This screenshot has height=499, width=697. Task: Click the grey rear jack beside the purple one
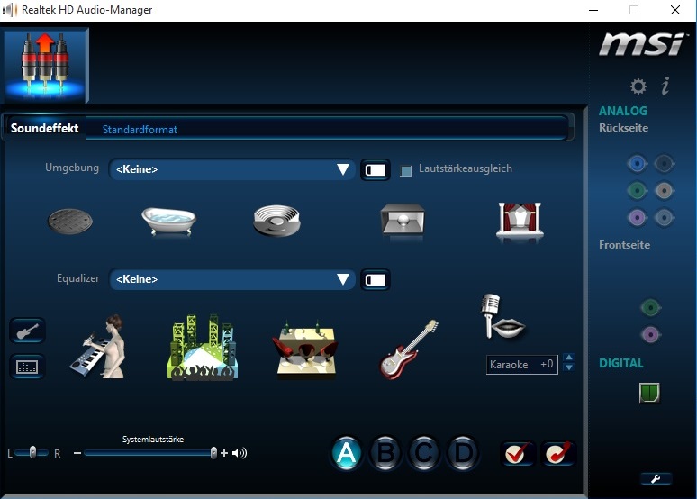664,218
